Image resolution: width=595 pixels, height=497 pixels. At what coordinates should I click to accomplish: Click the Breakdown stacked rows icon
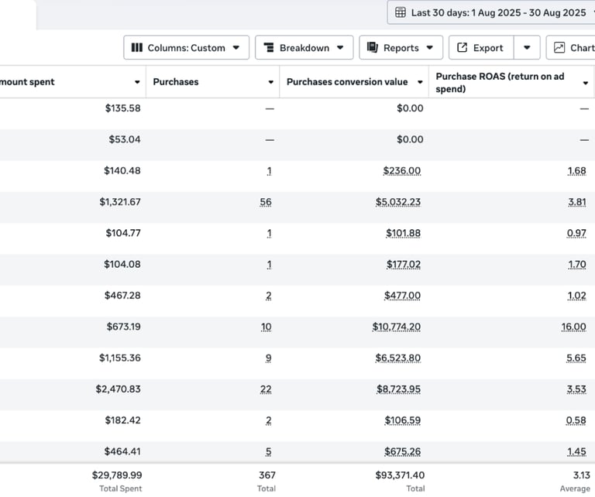[x=269, y=48]
